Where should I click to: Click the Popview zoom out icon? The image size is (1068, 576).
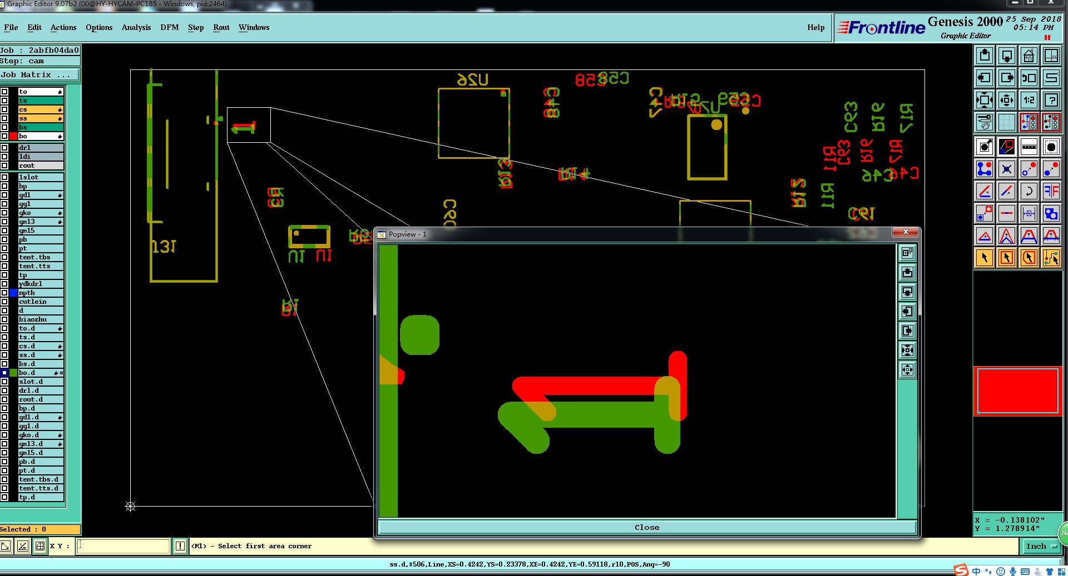[907, 350]
